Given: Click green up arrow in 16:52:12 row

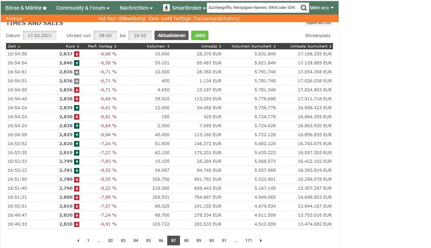Looking at the screenshot, I should click(x=77, y=171).
